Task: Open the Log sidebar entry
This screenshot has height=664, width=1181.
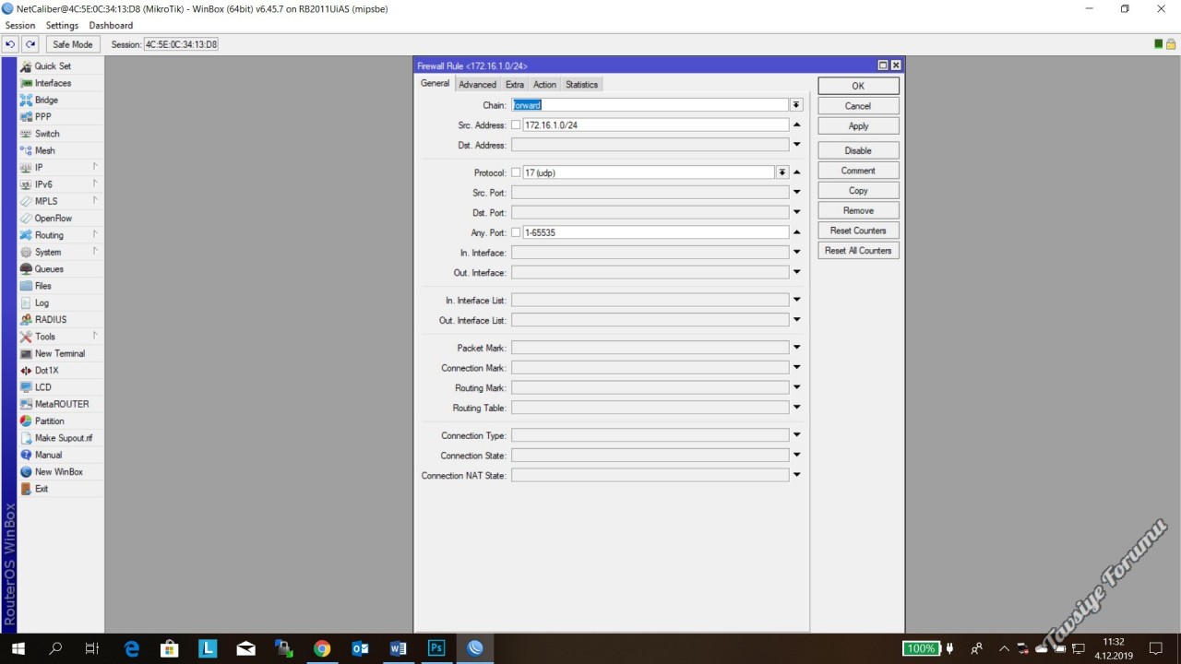Action: pyautogui.click(x=42, y=302)
